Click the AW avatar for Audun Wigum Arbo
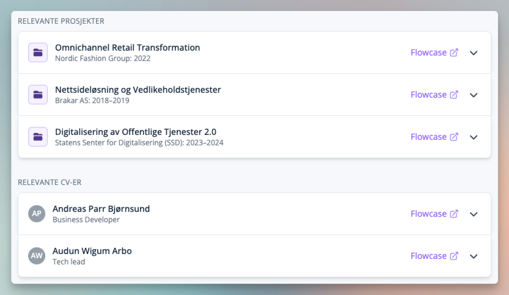The width and height of the screenshot is (509, 295). pyautogui.click(x=37, y=256)
